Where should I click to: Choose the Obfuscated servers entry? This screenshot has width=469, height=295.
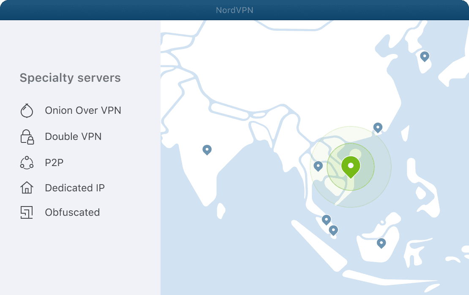point(72,212)
